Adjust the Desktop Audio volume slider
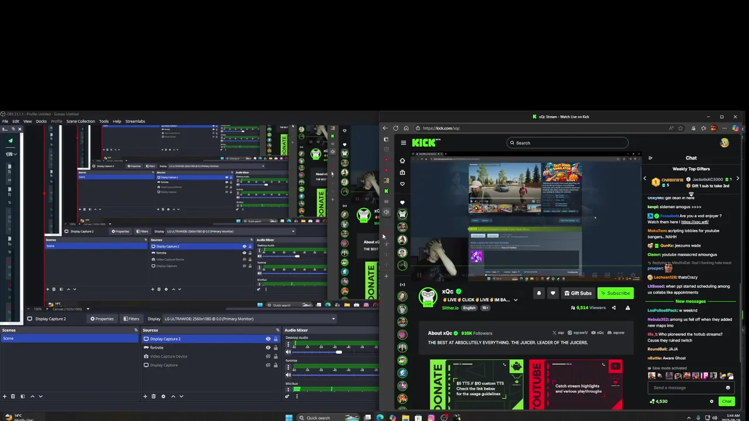749x421 pixels. tap(338, 352)
